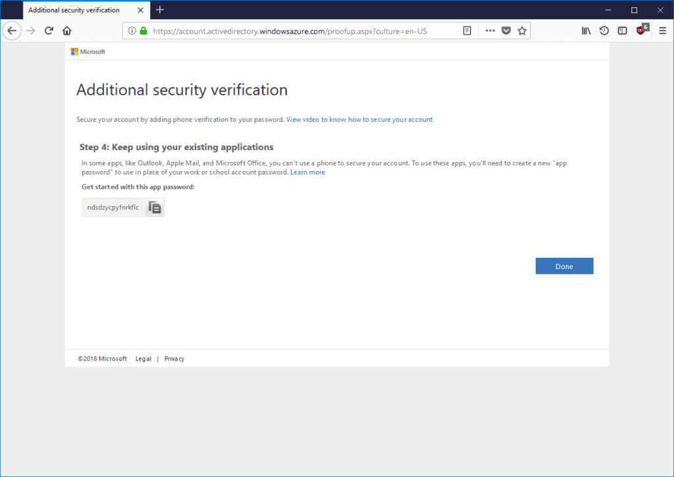Screen dimensions: 674x477
Task: Navigate back with the back arrow
Action: click(x=12, y=30)
